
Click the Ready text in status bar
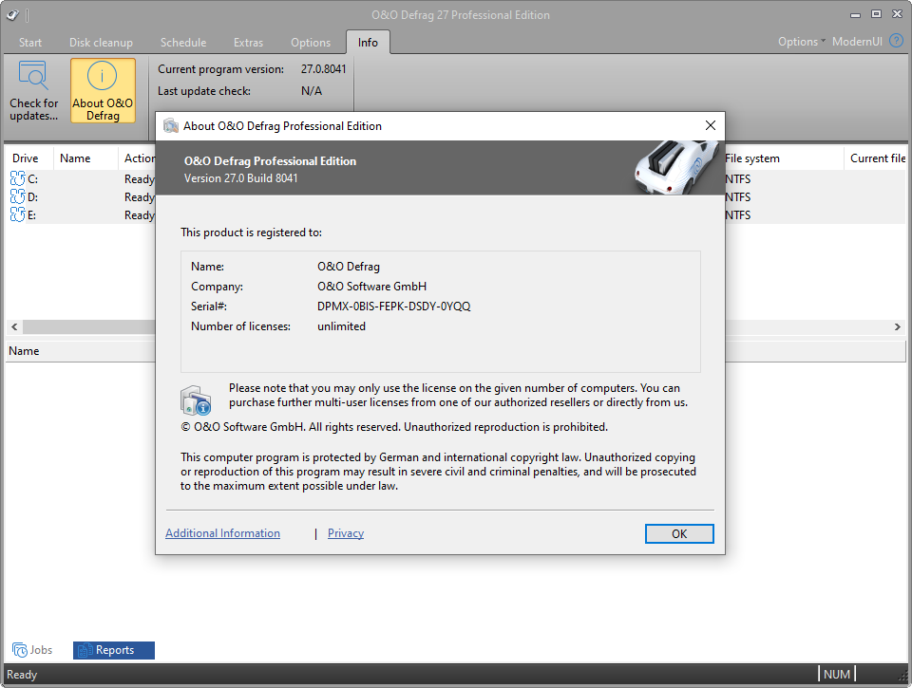(x=22, y=675)
